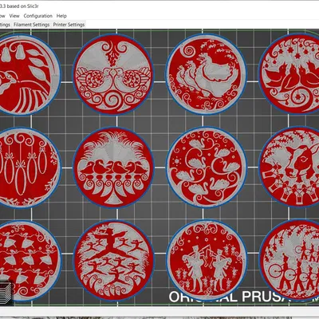This screenshot has height=319, width=319.
Task: Select the drummers drumming ornament
Action: [x=289, y=260]
